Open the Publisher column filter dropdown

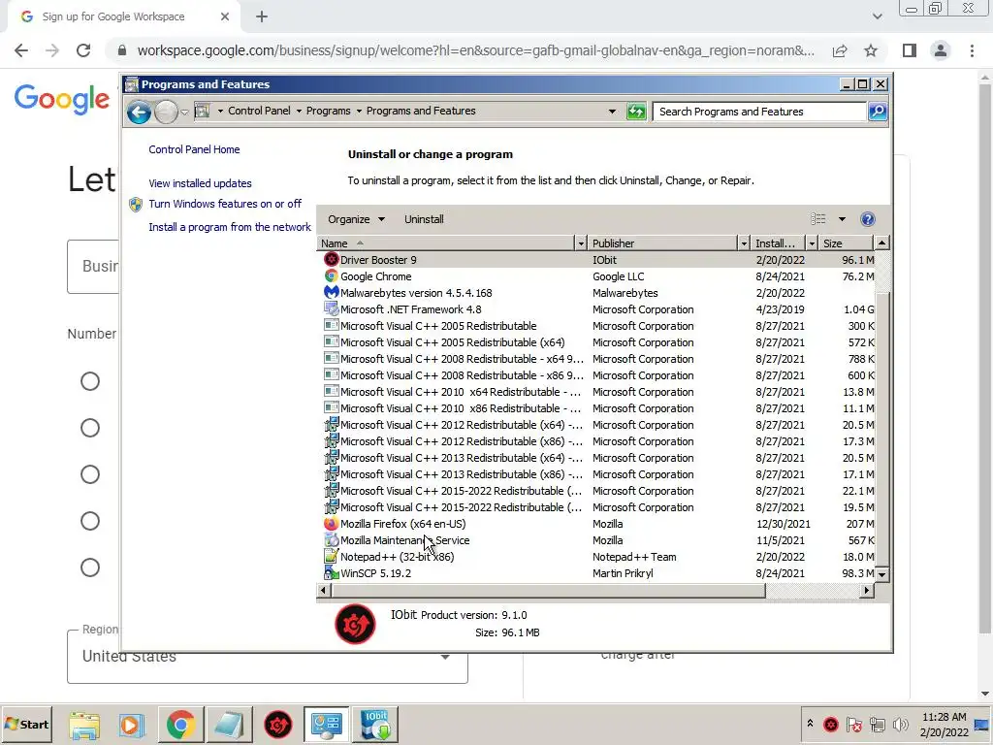point(744,243)
